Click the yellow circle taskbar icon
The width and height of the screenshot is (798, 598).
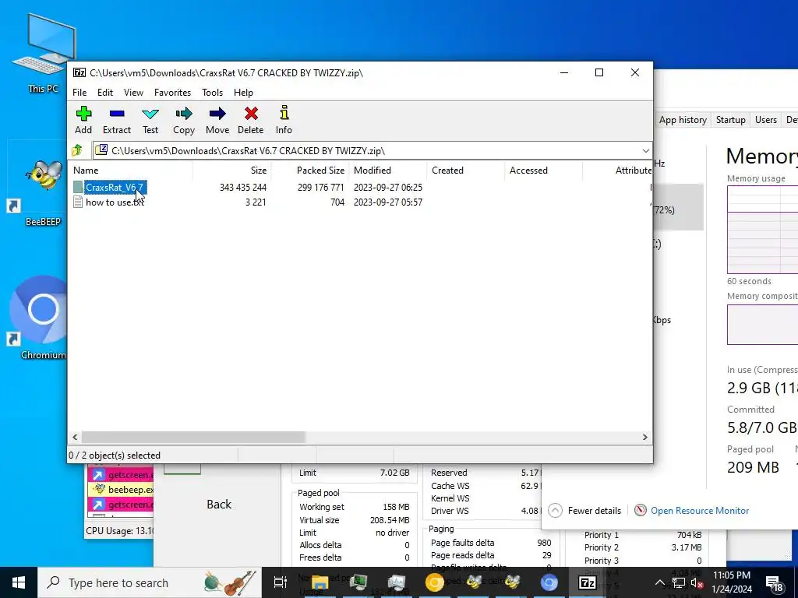435,582
